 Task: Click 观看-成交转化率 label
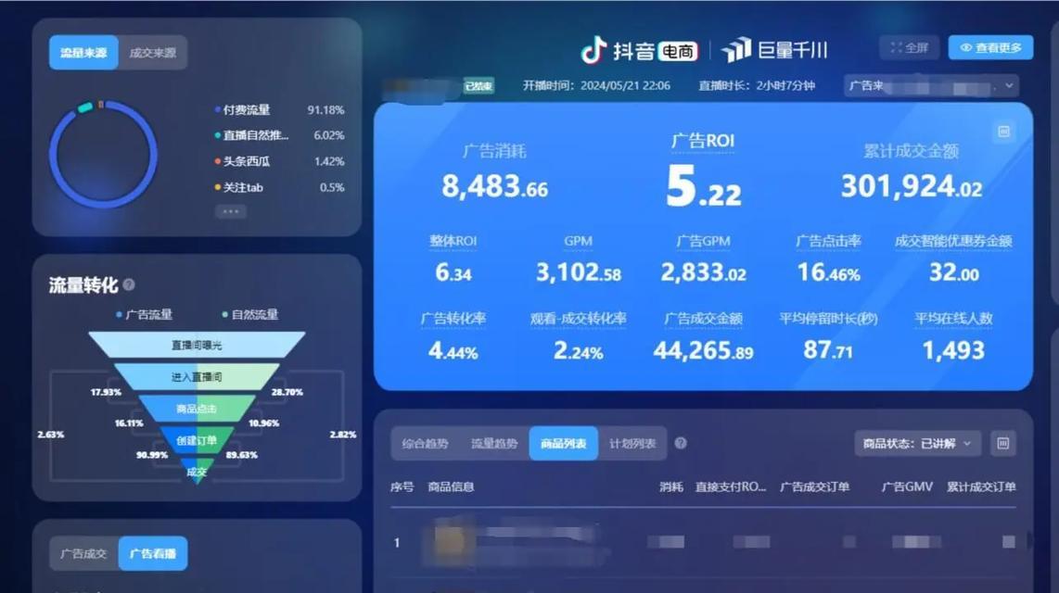click(578, 319)
